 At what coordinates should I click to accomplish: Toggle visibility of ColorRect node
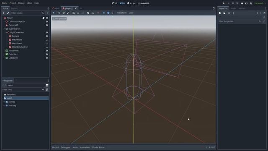click(x=47, y=54)
